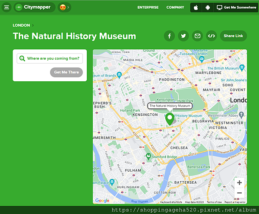Image resolution: width=259 pixels, height=214 pixels.
Task: Click The Natural History Museum map tooltip
Action: tap(170, 106)
